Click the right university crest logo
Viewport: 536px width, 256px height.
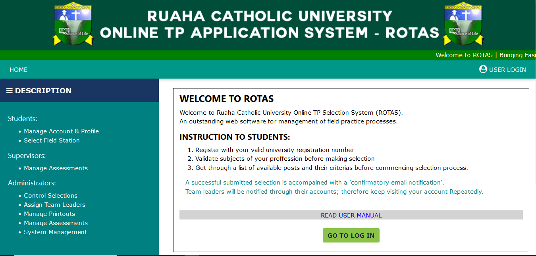coord(463,25)
